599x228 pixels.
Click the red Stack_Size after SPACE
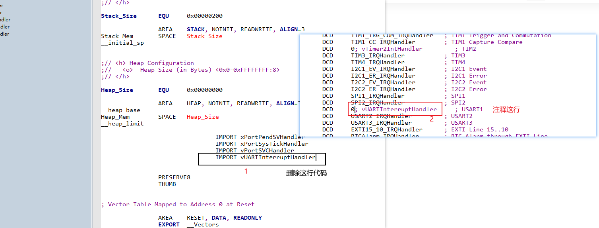pyautogui.click(x=205, y=36)
